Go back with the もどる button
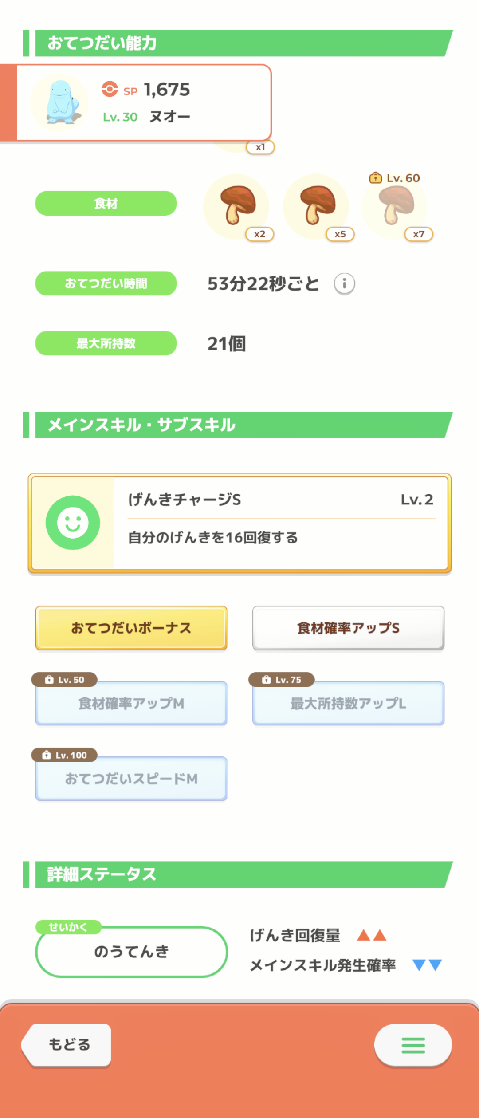Screen dimensions: 479x1118 tap(67, 1045)
